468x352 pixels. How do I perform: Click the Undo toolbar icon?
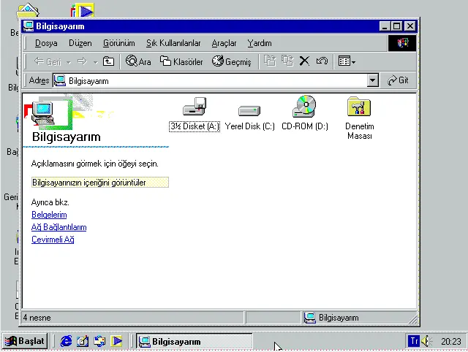click(322, 61)
